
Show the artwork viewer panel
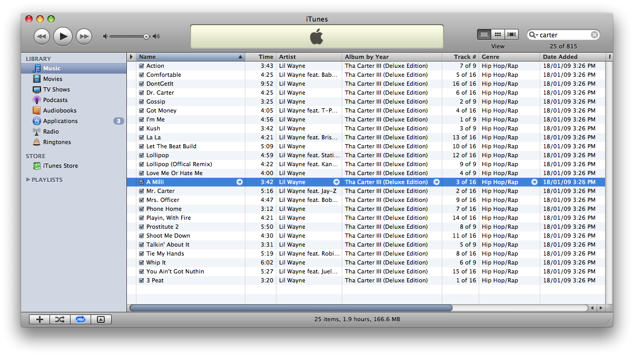point(101,319)
